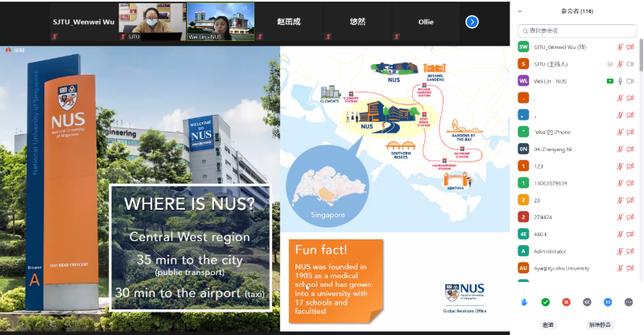This screenshot has width=644, height=335.
Task: Click the SW avatar of SJTU_Wenwei Wu
Action: 523,47
